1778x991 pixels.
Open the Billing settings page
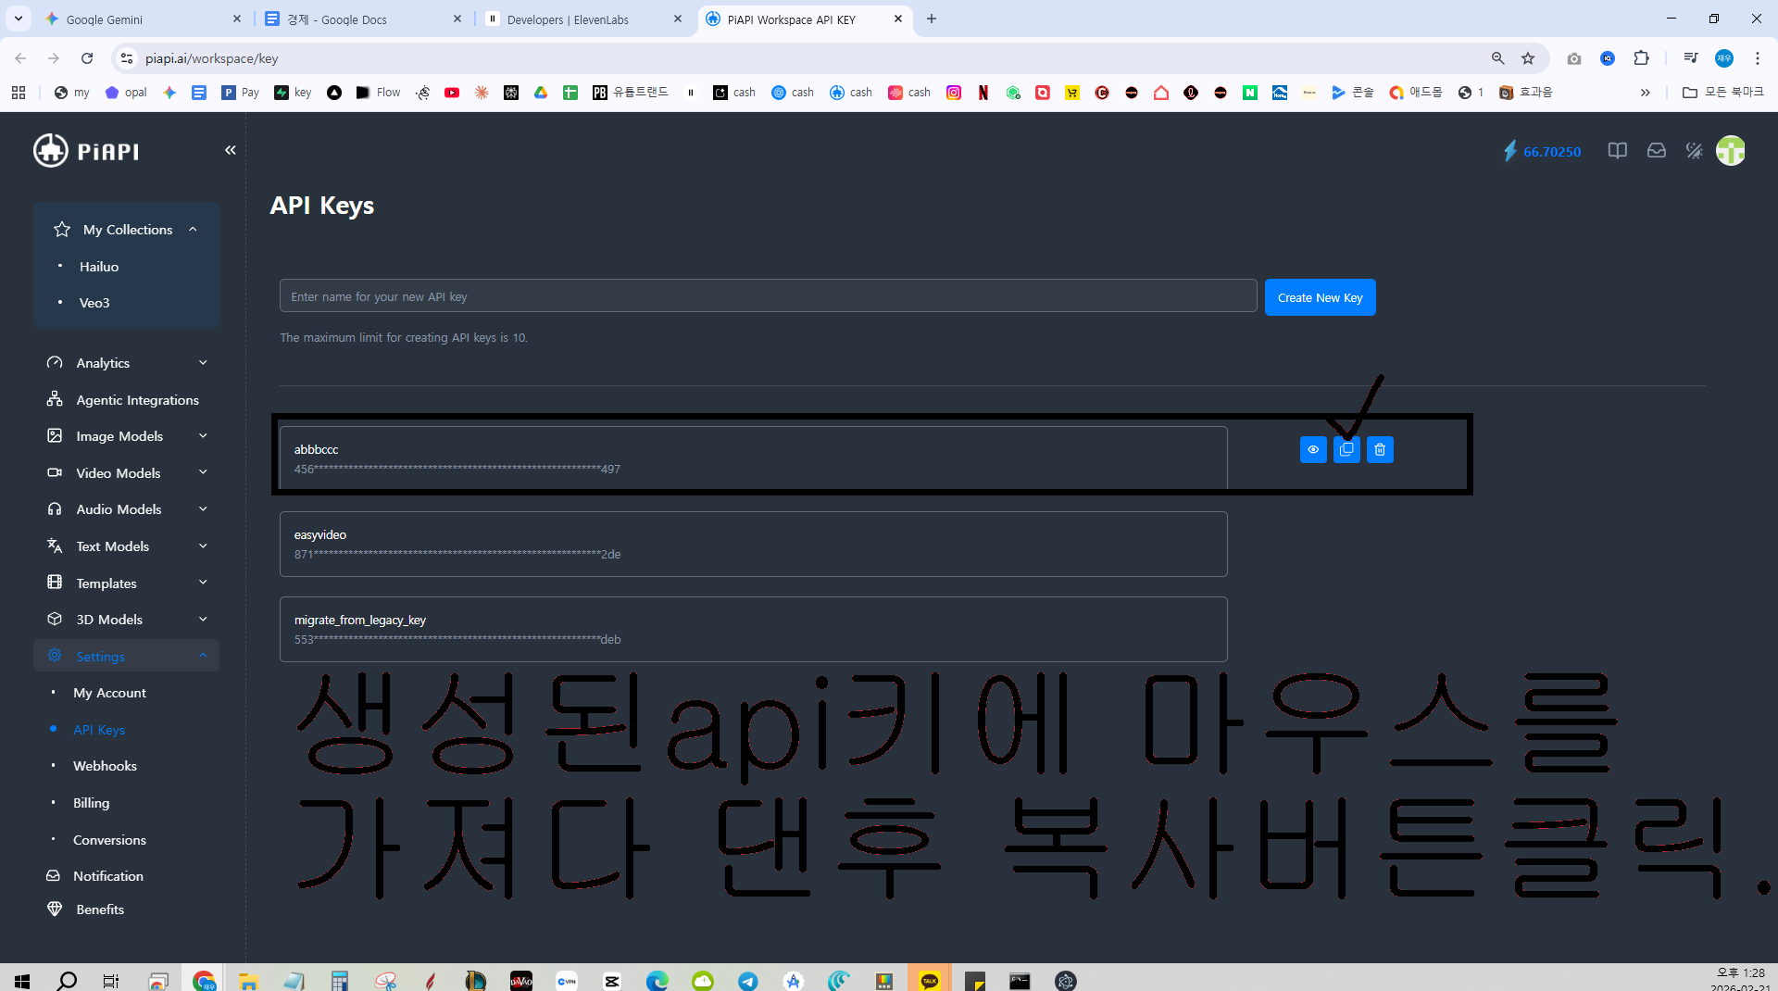pos(91,803)
